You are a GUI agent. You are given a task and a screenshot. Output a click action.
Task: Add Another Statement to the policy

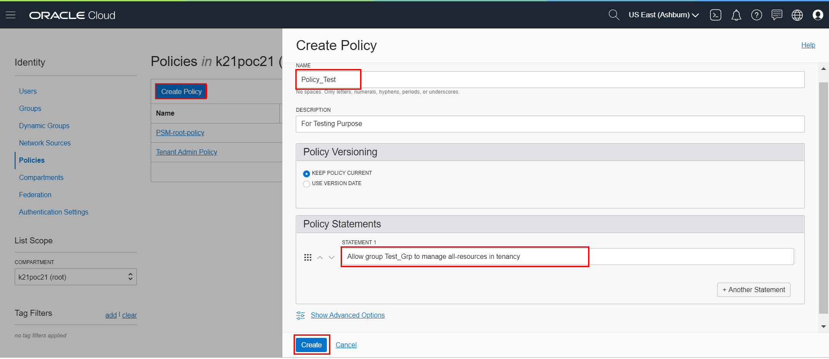[754, 290]
